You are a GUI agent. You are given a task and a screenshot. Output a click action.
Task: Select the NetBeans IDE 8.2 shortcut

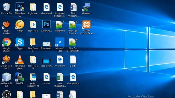pyautogui.click(x=7, y=77)
